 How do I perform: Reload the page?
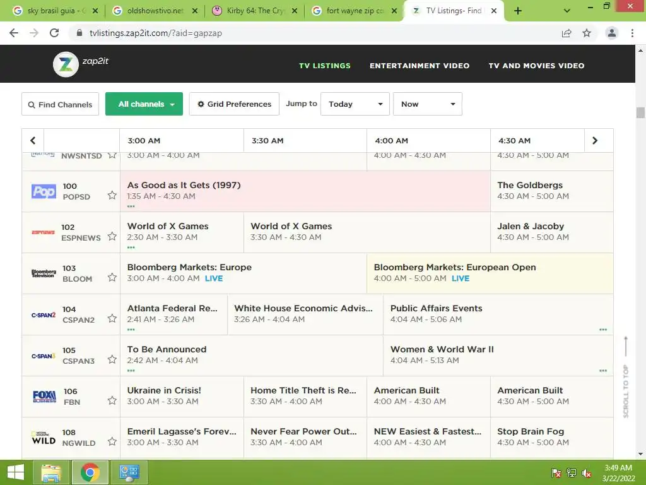[54, 33]
